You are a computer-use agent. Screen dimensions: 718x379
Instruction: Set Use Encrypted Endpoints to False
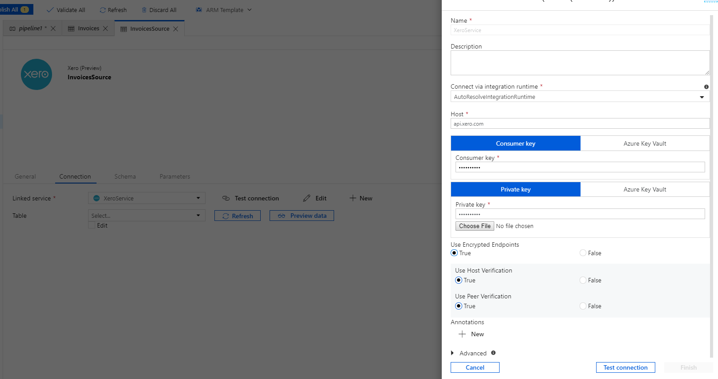click(x=583, y=253)
